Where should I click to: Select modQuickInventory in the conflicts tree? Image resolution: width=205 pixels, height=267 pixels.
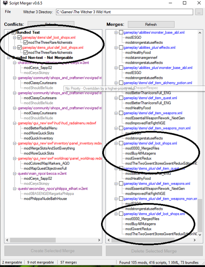point(38,138)
